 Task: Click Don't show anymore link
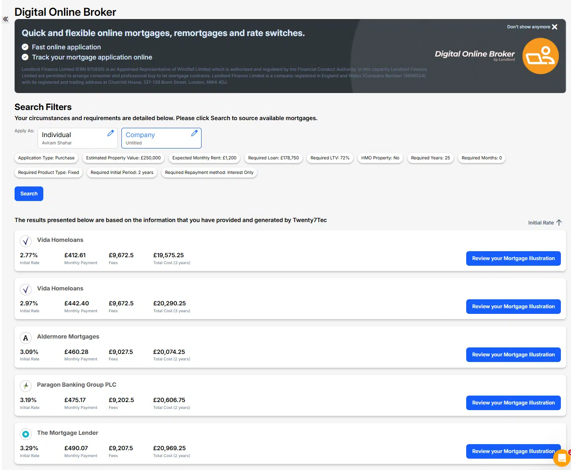point(529,27)
